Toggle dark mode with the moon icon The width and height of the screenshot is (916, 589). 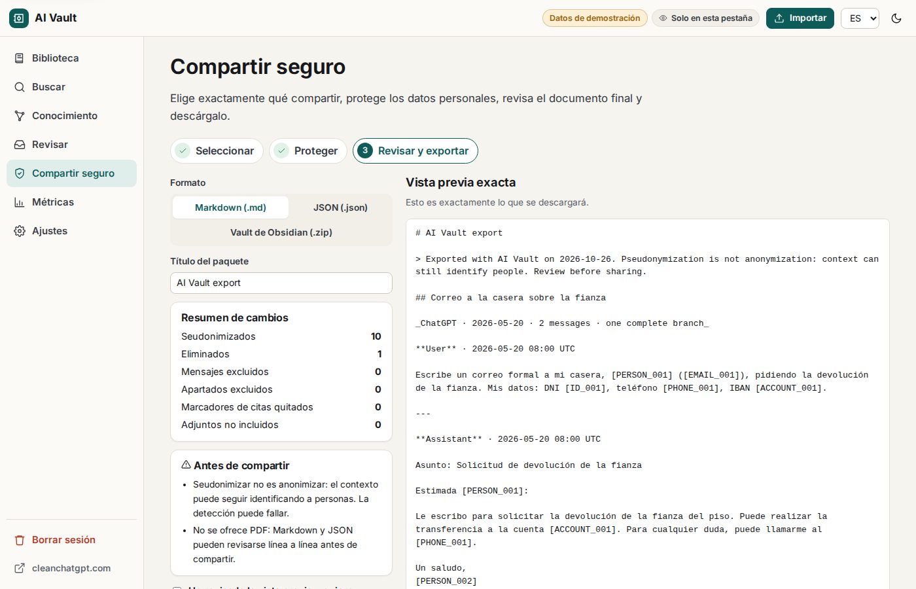click(x=896, y=18)
